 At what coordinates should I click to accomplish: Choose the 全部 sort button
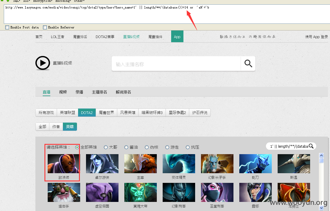[x=42, y=127]
